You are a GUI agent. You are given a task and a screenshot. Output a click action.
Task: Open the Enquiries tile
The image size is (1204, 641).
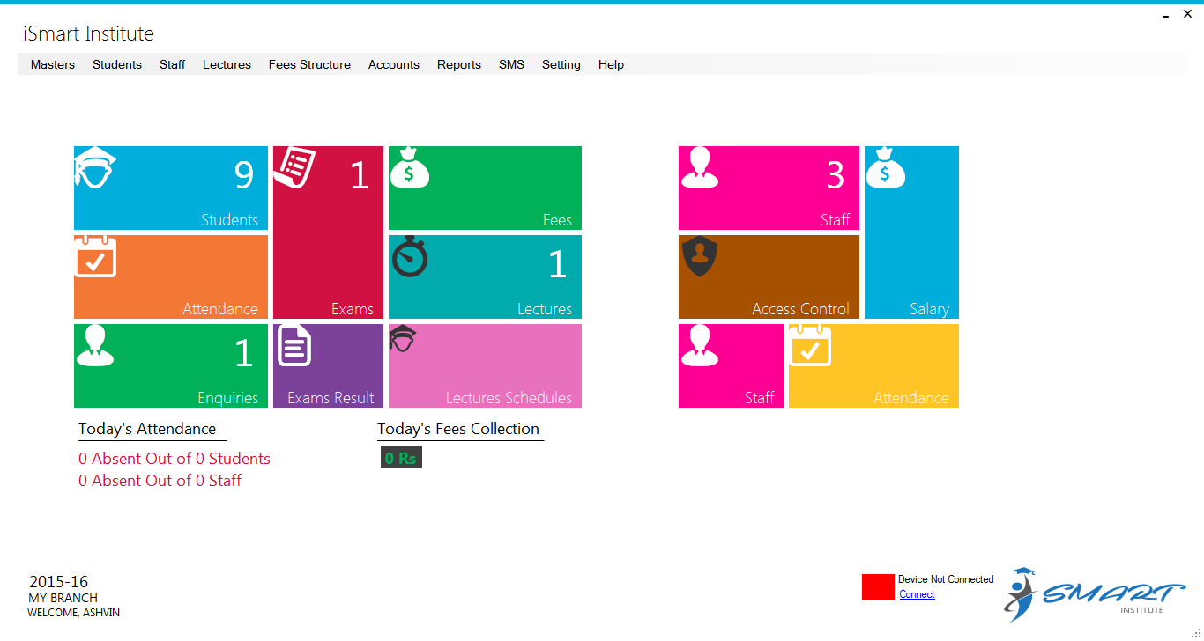point(170,365)
